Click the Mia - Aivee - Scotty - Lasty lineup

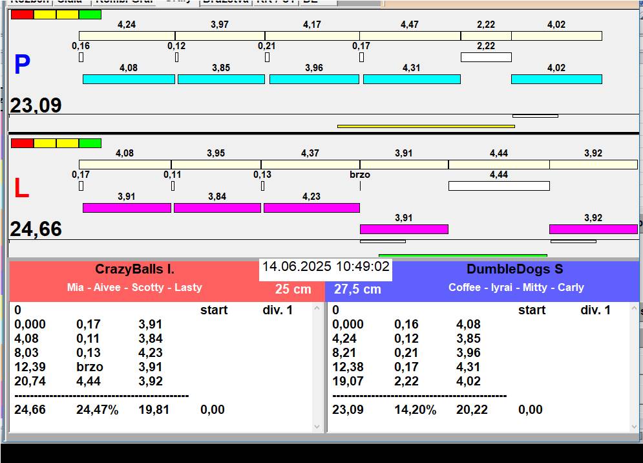[x=134, y=287]
